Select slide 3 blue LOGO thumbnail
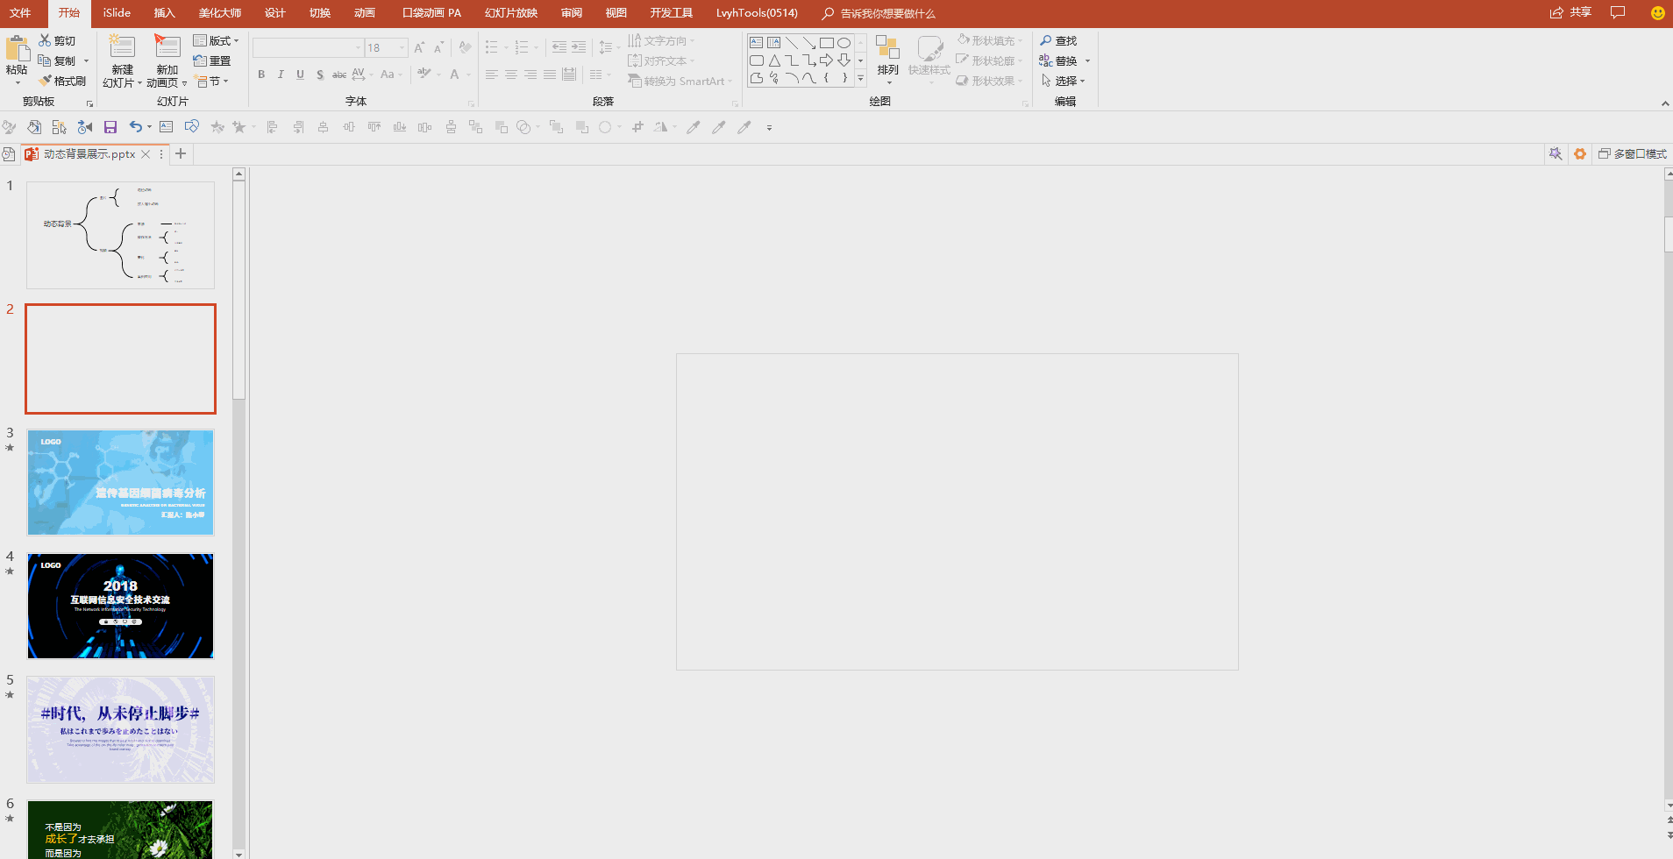1673x859 pixels. [121, 482]
